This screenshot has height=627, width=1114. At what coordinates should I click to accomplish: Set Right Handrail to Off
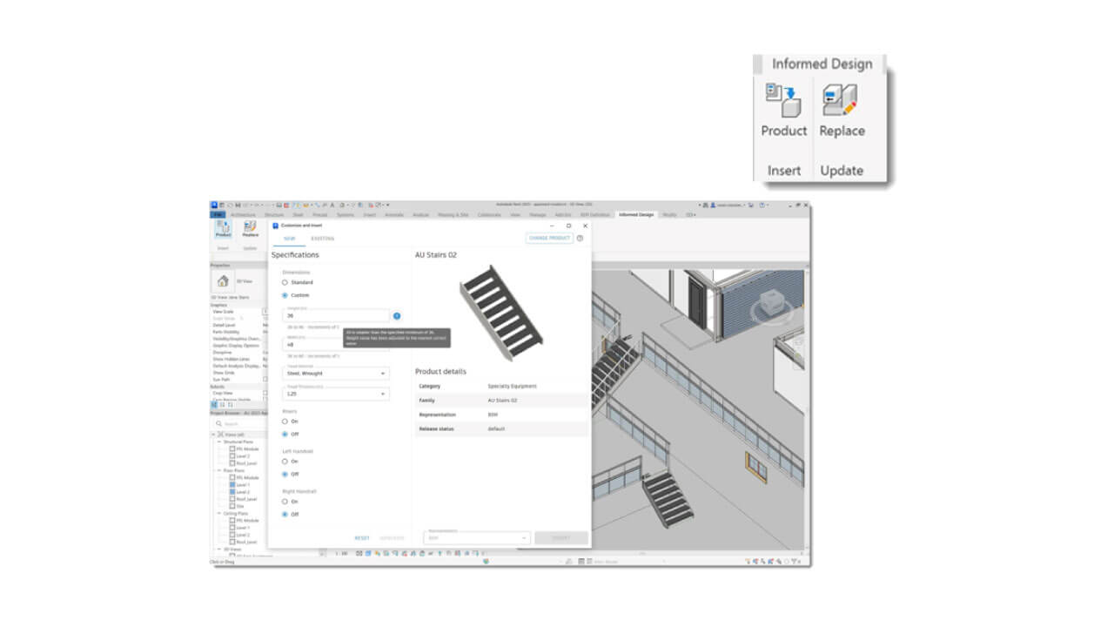285,514
